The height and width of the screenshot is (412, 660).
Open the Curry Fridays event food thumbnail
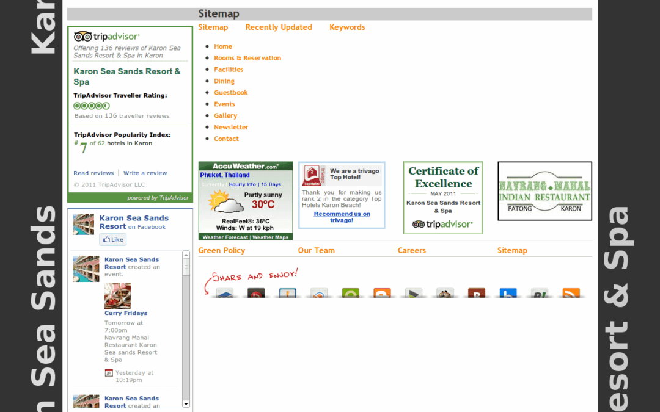(x=117, y=296)
